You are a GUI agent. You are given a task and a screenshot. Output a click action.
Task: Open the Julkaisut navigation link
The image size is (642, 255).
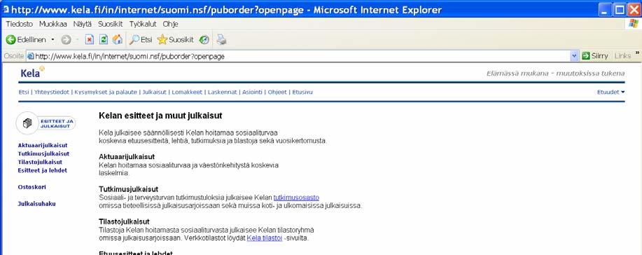[x=154, y=92]
